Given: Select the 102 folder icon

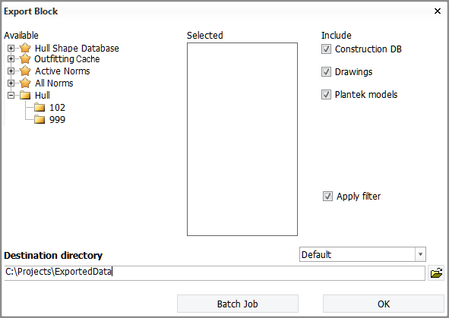Looking at the screenshot, I should (x=40, y=108).
